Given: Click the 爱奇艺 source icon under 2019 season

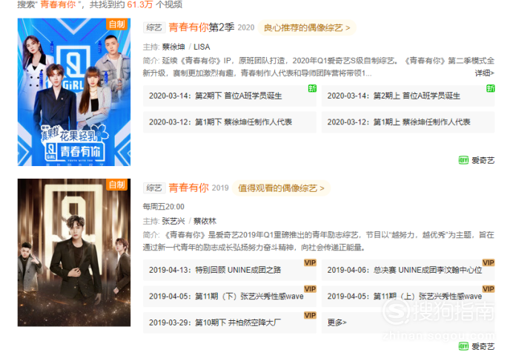Looking at the screenshot, I should [463, 346].
